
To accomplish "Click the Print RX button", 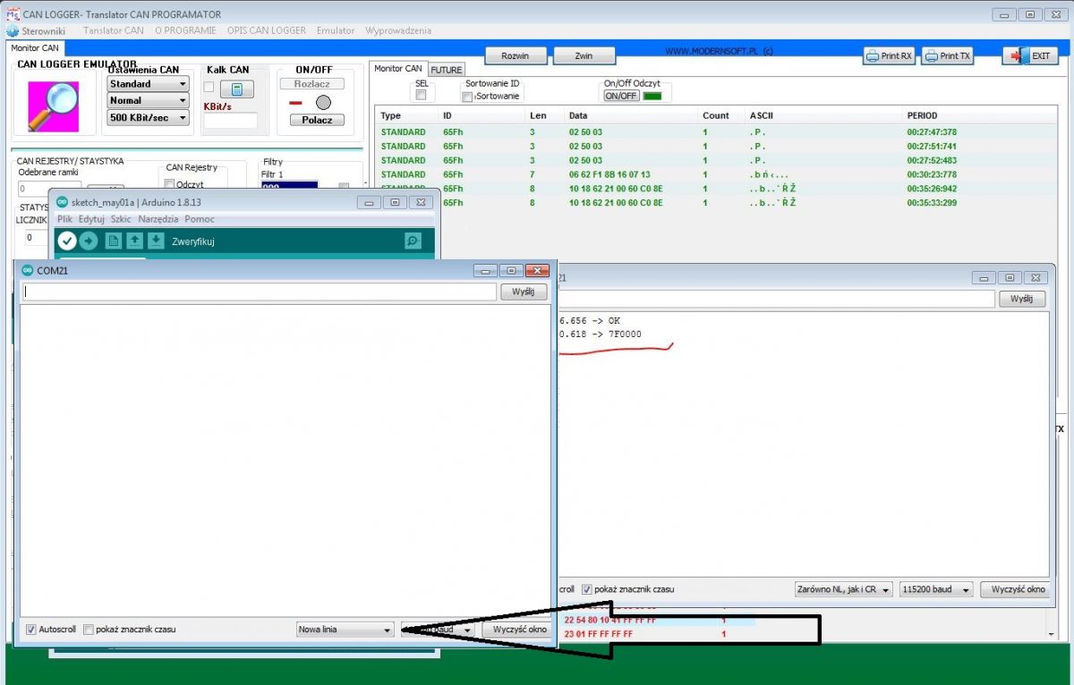I will point(890,55).
